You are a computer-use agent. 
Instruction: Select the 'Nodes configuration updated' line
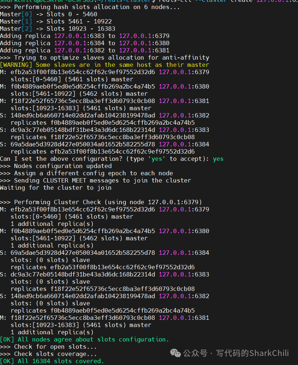(x=56, y=166)
